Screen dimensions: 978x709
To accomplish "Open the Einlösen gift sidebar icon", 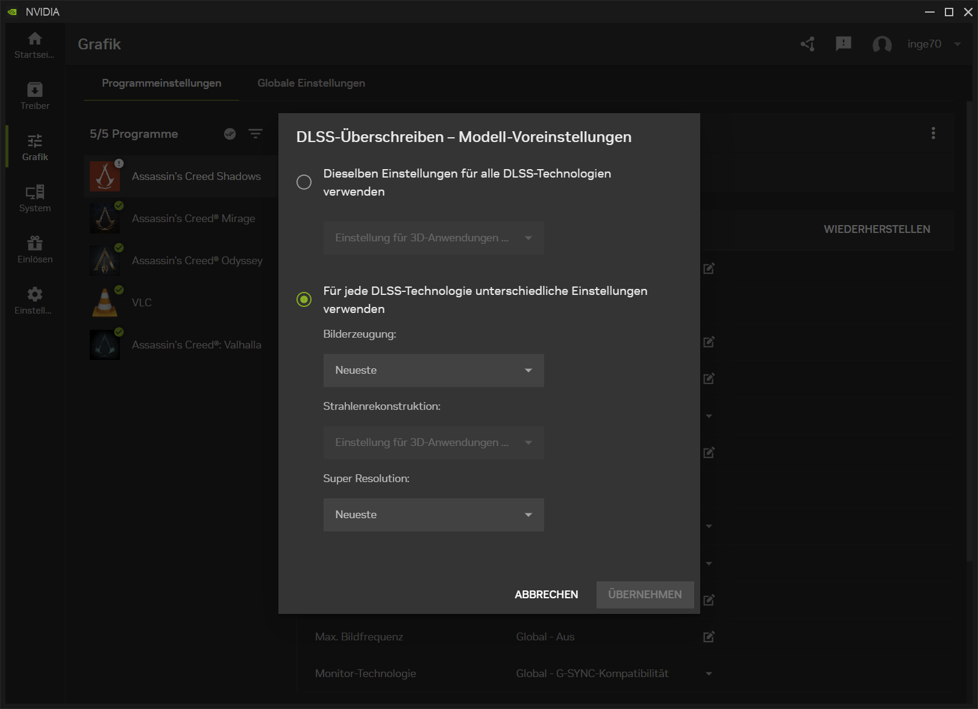I will click(35, 243).
